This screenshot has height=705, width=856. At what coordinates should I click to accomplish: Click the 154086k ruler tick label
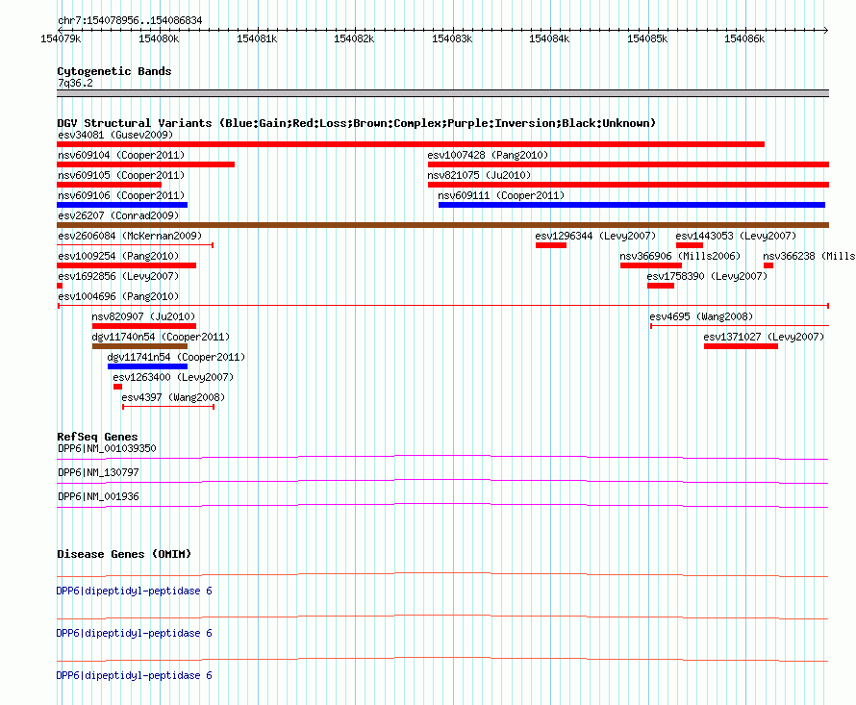[744, 38]
